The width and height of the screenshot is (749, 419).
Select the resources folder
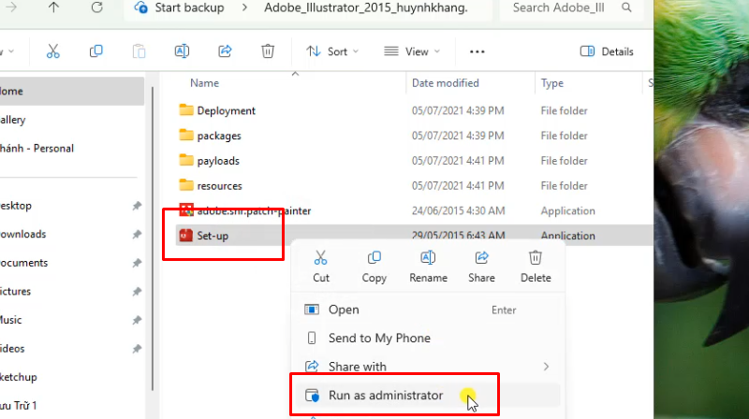pyautogui.click(x=219, y=185)
